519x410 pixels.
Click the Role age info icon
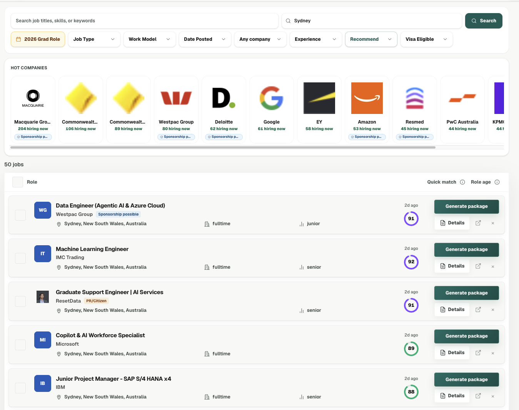click(x=497, y=182)
